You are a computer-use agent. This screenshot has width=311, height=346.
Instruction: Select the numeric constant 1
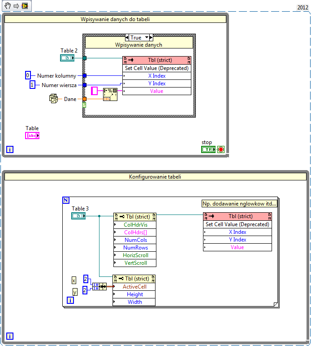[x=32, y=85]
